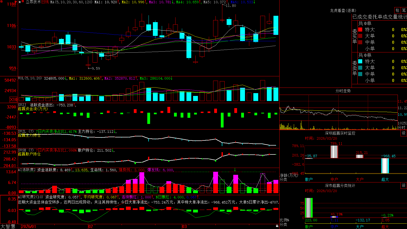The image size is (407, 229).
Task: Click the 9.59 low price annotation
Action: pos(96,68)
